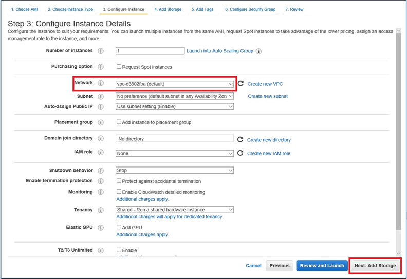
Task: Show info for Purchasing option
Action: coord(101,67)
